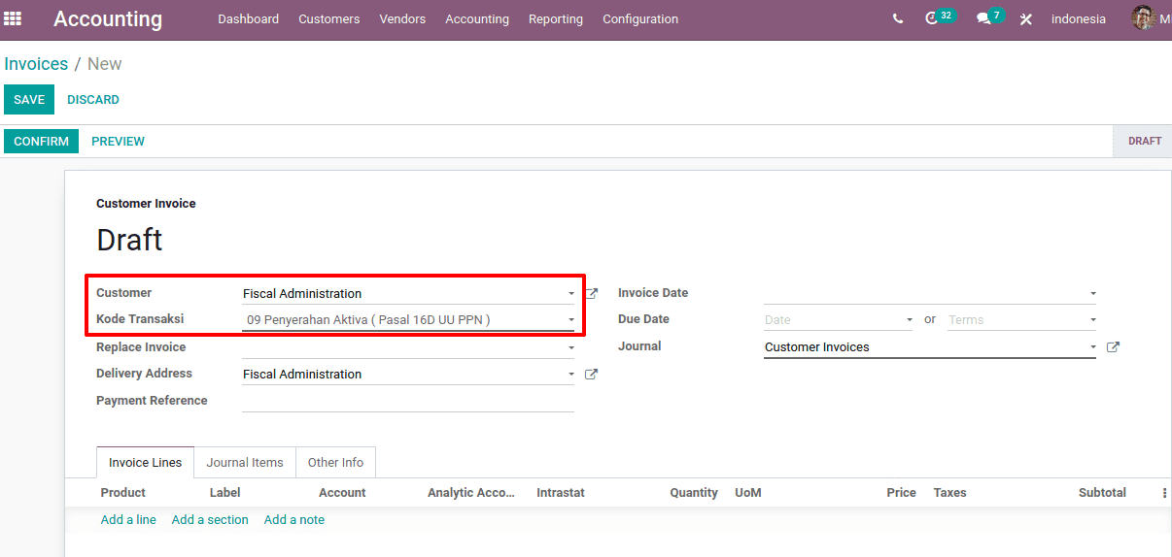Screen dimensions: 1172x557
Task: Open the Dashboard menu
Action: coord(248,19)
